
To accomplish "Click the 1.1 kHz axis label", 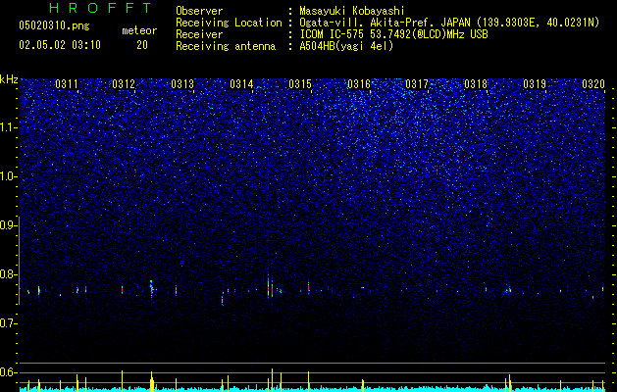I will [7, 127].
